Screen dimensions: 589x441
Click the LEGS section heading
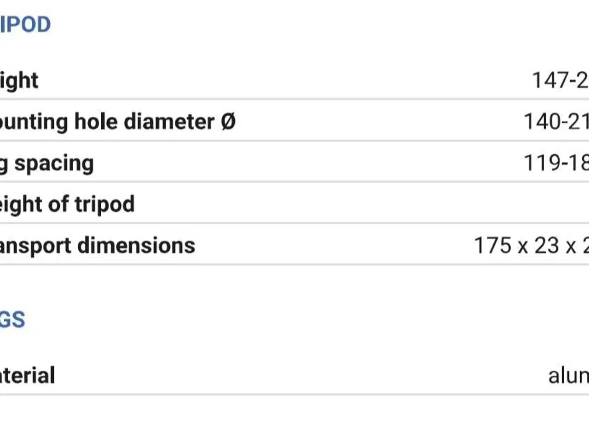pos(12,320)
